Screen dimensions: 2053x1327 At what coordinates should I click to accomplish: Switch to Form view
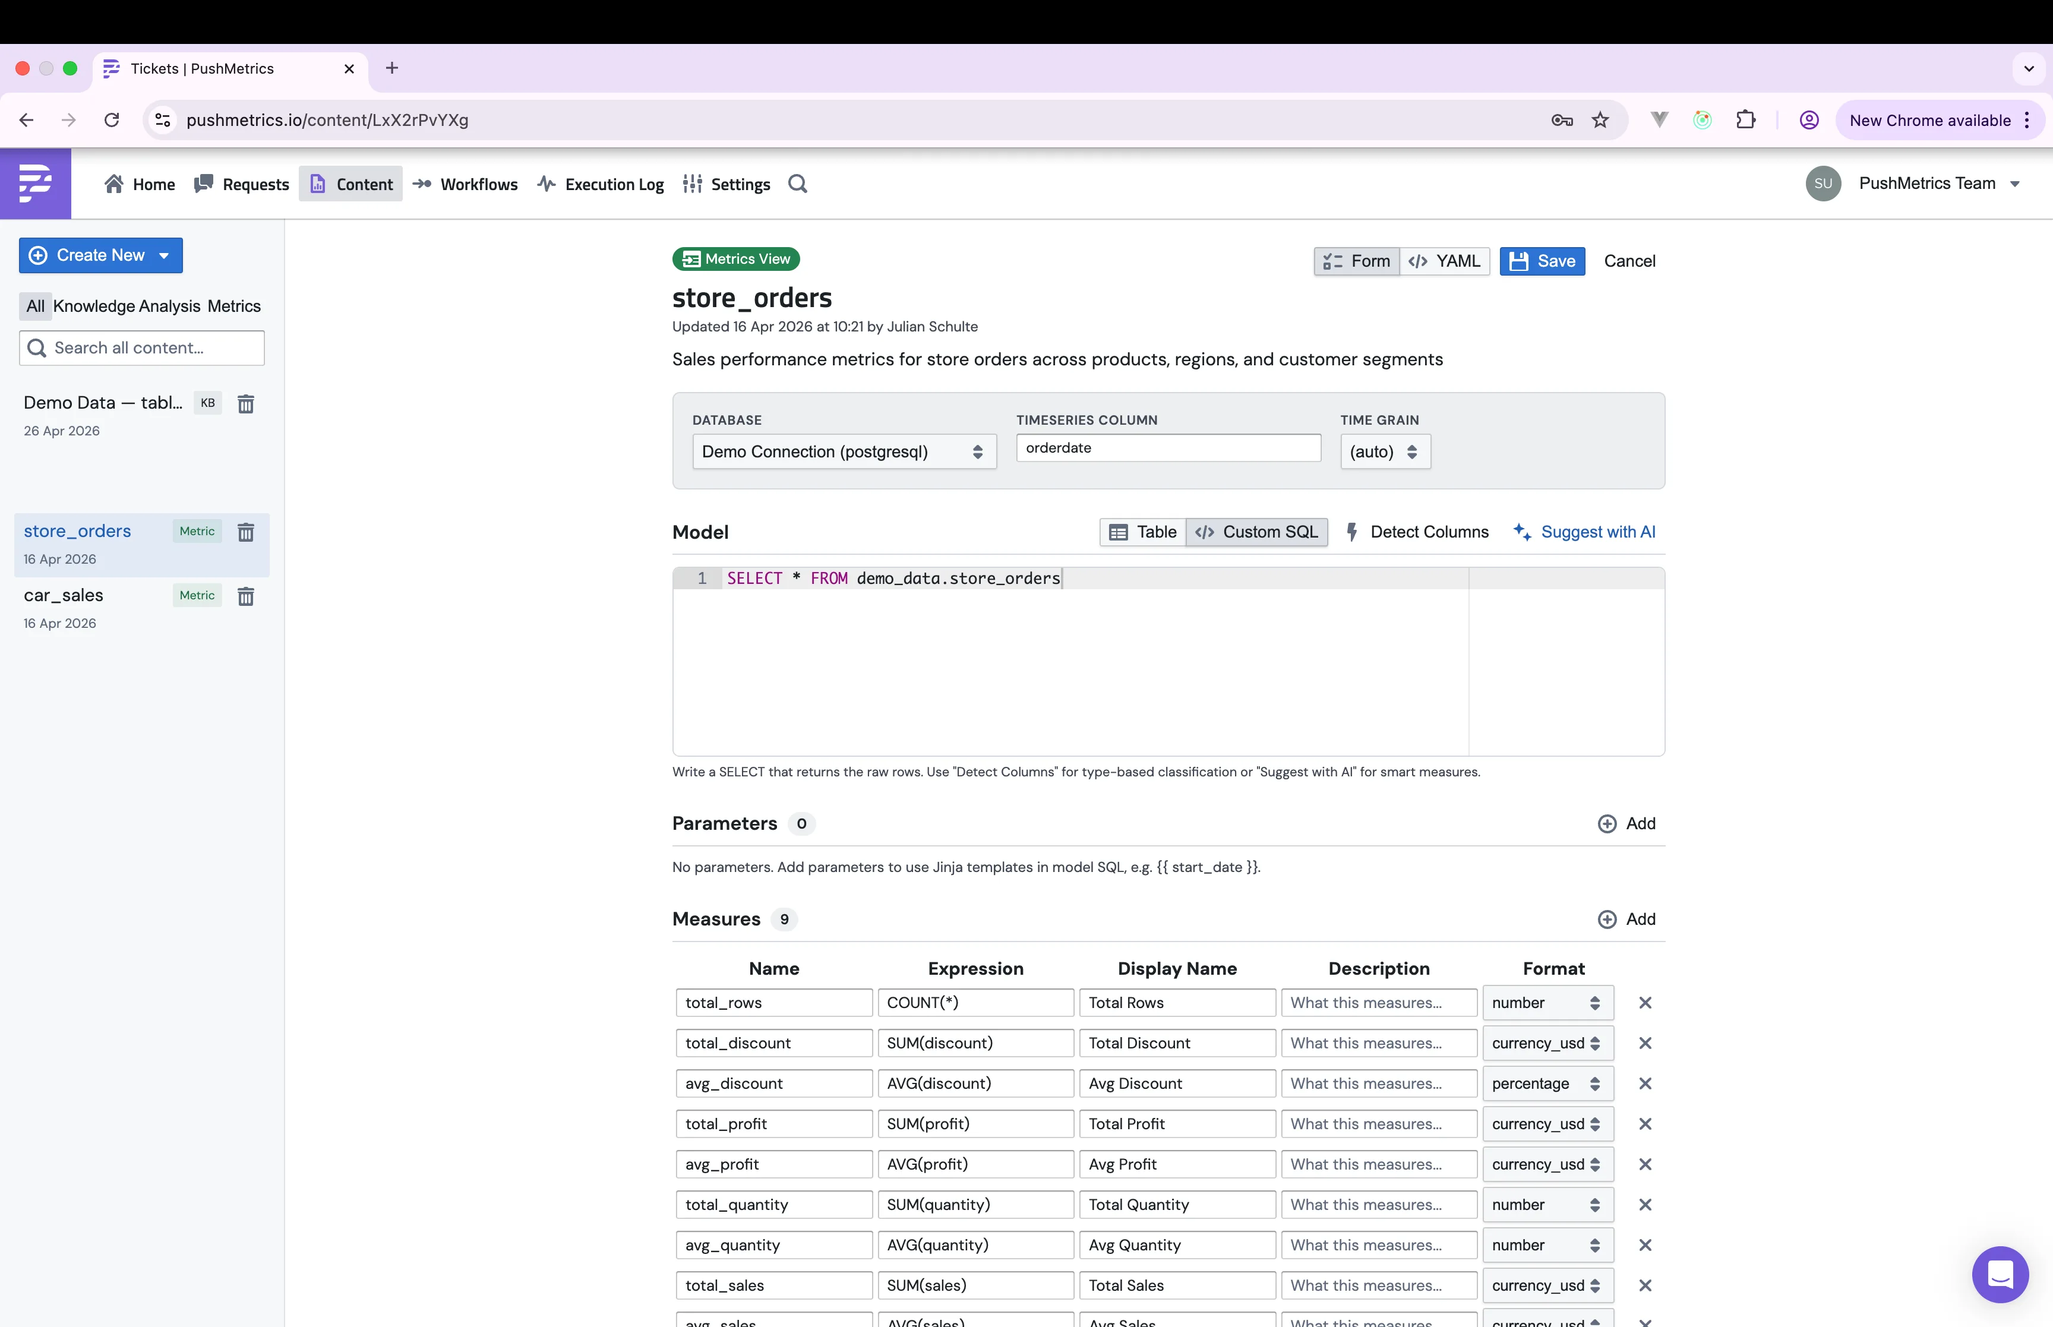coord(1356,261)
